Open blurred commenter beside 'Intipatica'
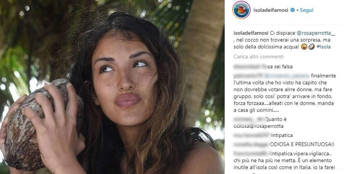 tap(251, 135)
